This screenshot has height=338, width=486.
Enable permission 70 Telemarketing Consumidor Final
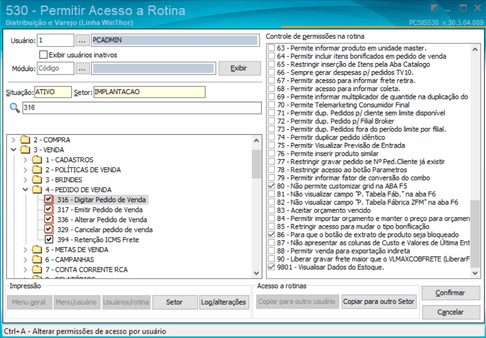(x=272, y=105)
